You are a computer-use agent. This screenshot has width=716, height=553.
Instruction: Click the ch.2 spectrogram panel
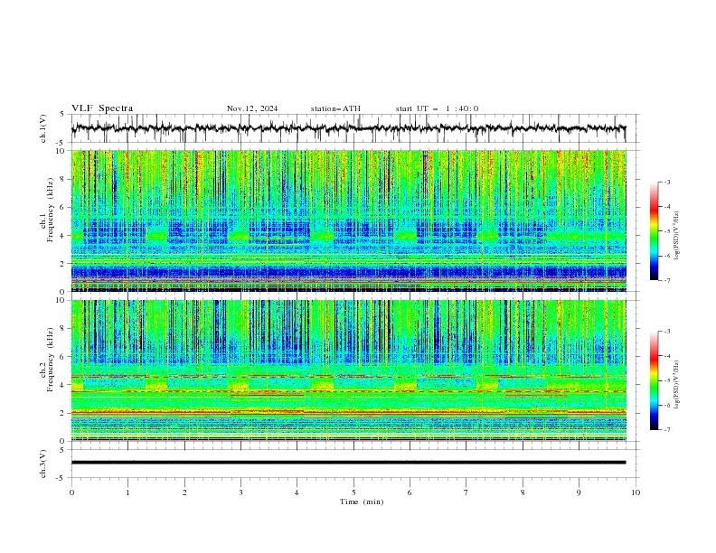point(348,370)
